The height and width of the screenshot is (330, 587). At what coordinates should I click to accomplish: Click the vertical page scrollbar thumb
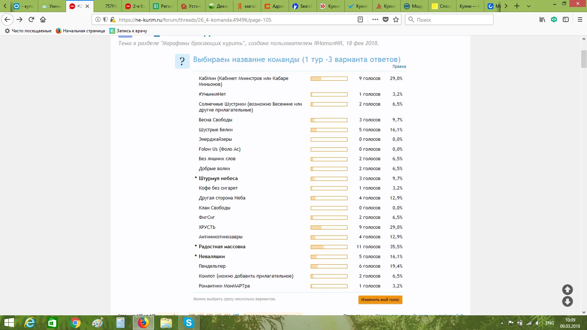(x=584, y=59)
